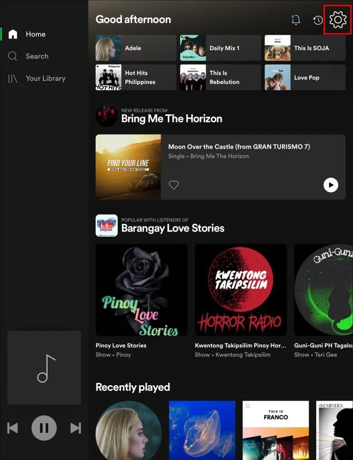
Task: Click the Barangay Love Stories podcast logo
Action: coord(106,225)
